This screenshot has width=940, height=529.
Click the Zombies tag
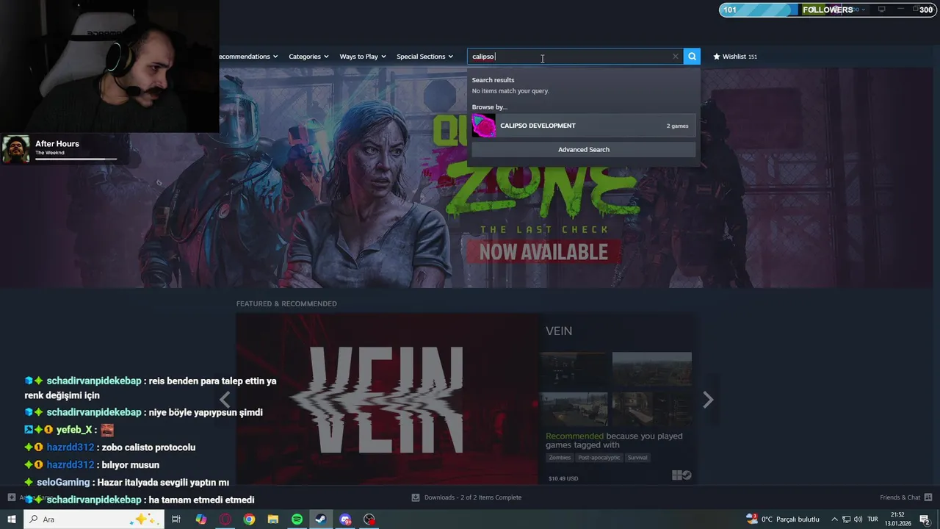click(560, 458)
